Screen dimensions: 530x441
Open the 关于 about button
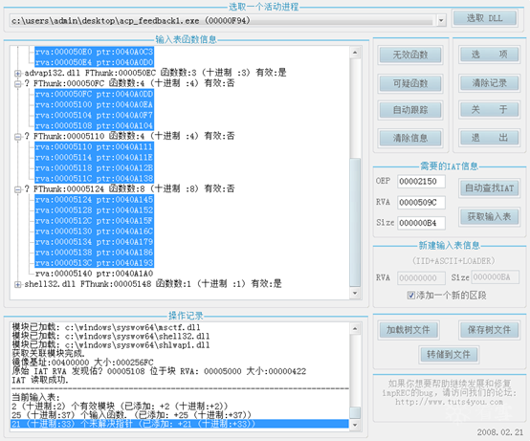click(489, 109)
